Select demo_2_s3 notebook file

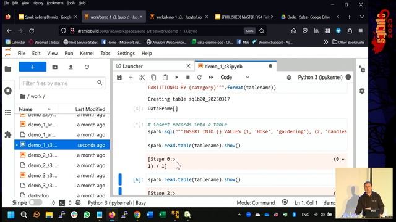[x=62, y=155]
